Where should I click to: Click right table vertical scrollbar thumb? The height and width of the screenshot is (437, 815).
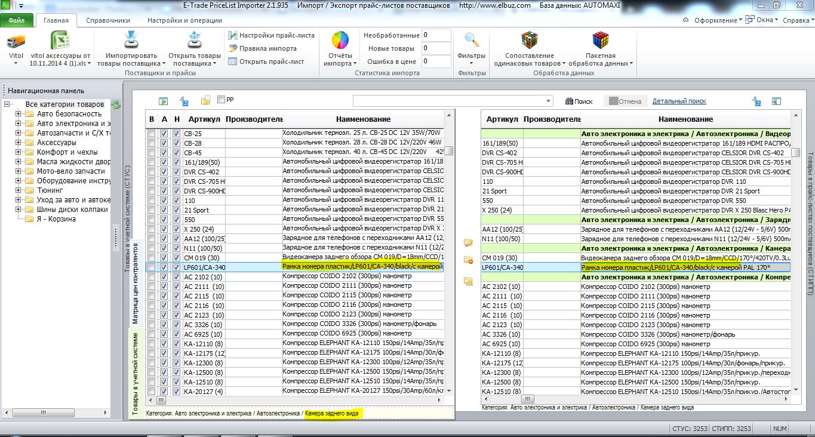(x=796, y=152)
